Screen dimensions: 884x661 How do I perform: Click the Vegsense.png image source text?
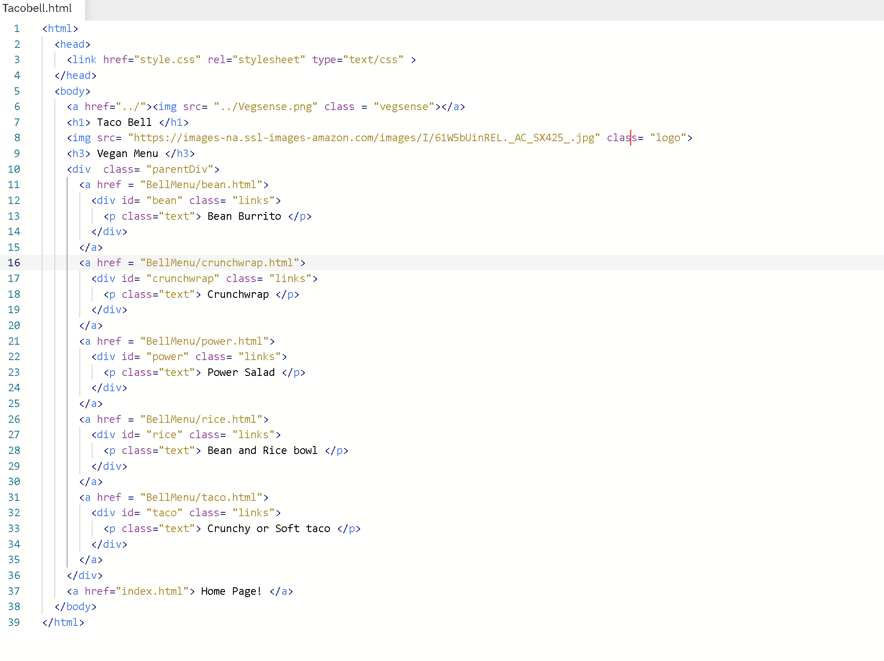[265, 107]
